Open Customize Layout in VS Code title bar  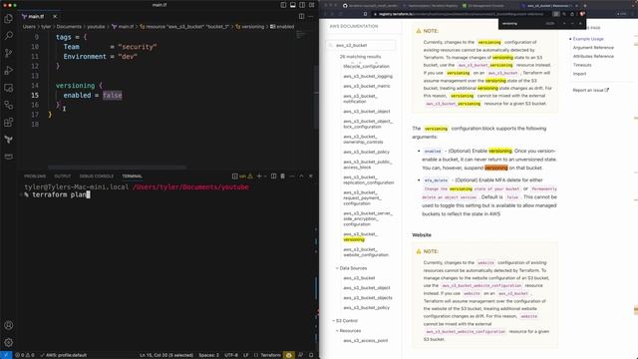tap(312, 5)
